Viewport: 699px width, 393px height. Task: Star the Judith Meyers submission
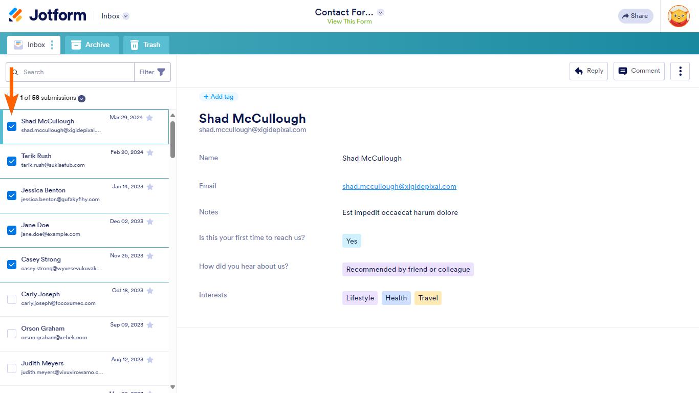[150, 360]
